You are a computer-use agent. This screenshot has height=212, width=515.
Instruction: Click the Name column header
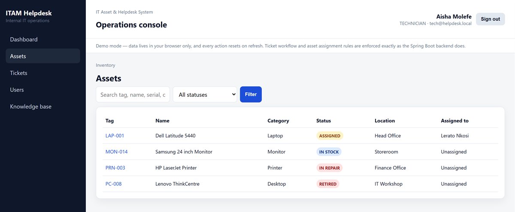(162, 121)
